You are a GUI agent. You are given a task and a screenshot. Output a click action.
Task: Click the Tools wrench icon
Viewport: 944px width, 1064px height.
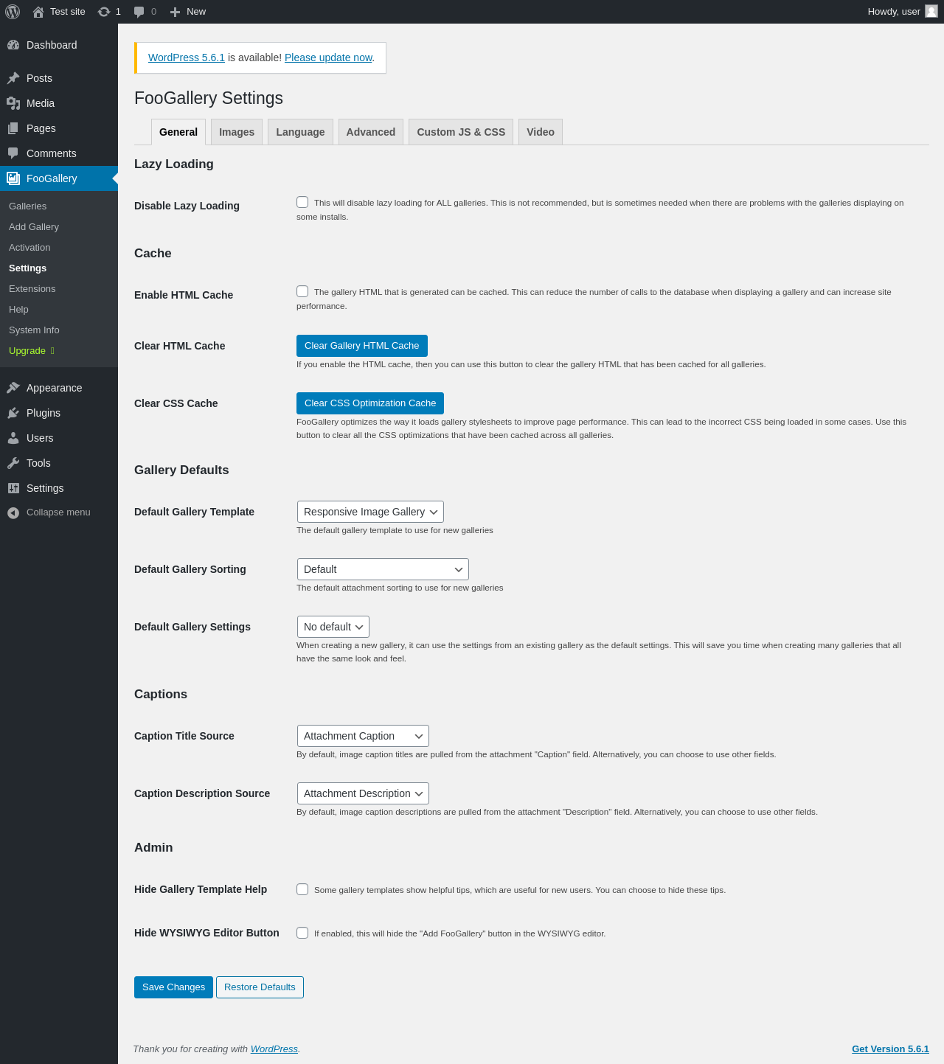(13, 463)
